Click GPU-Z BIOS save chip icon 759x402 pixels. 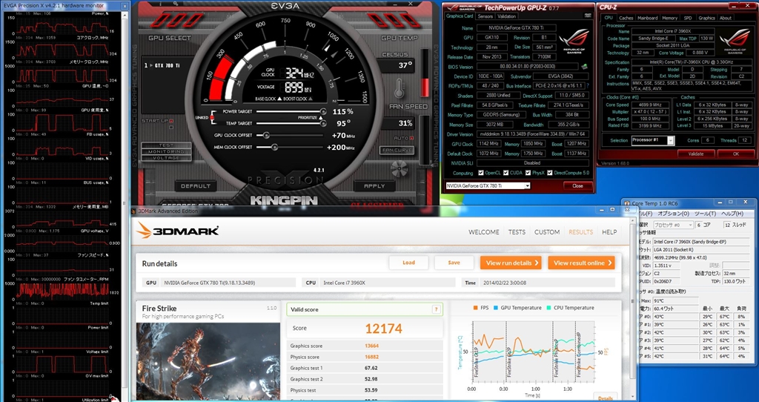(584, 67)
